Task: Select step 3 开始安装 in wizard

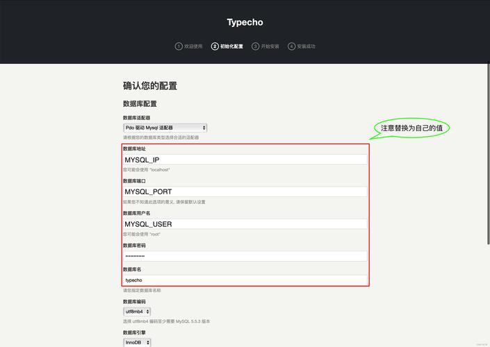Action: [266, 46]
